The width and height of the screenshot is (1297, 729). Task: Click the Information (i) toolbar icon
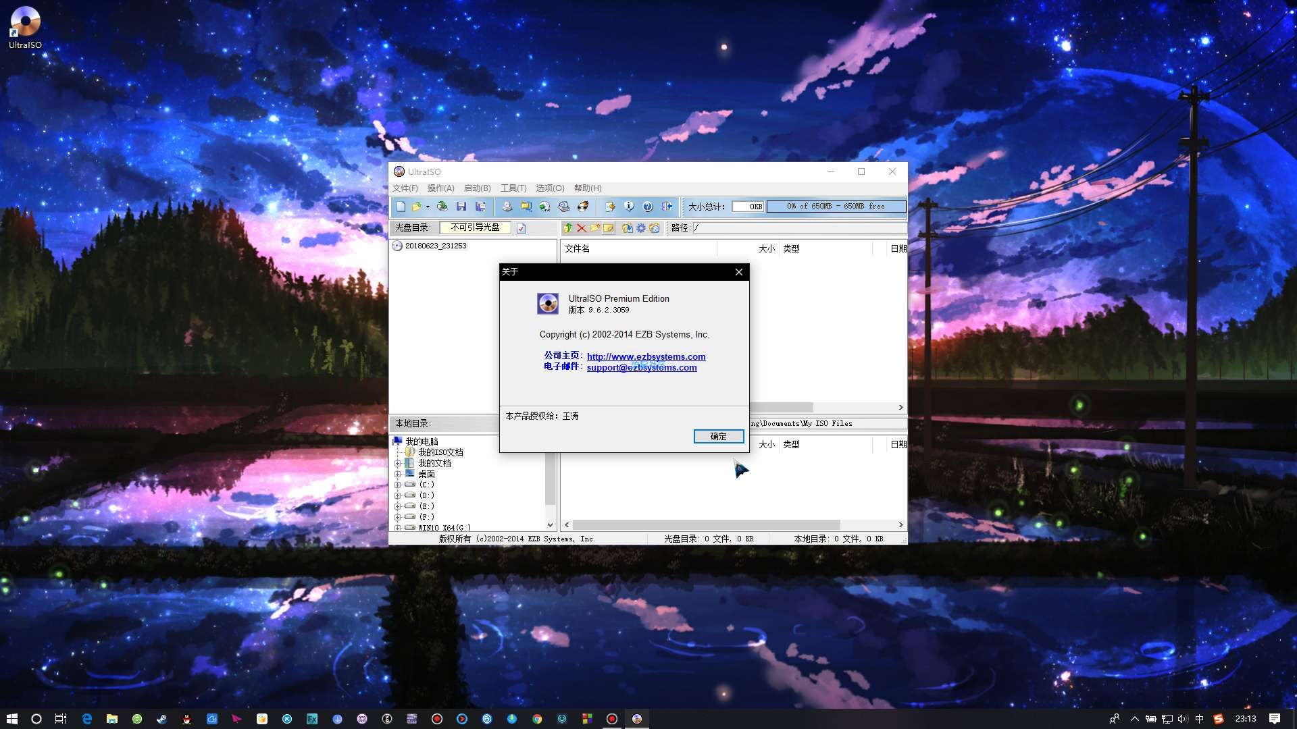point(629,207)
